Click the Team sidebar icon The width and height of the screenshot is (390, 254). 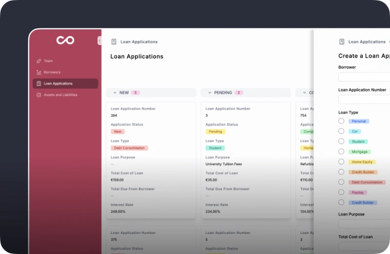pos(38,61)
